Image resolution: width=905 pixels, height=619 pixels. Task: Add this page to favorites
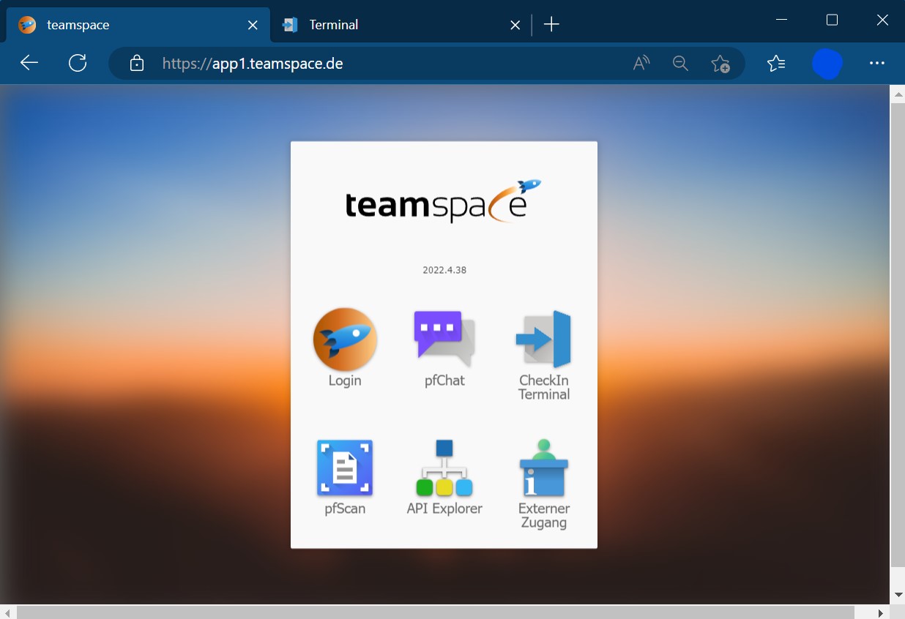(x=720, y=64)
